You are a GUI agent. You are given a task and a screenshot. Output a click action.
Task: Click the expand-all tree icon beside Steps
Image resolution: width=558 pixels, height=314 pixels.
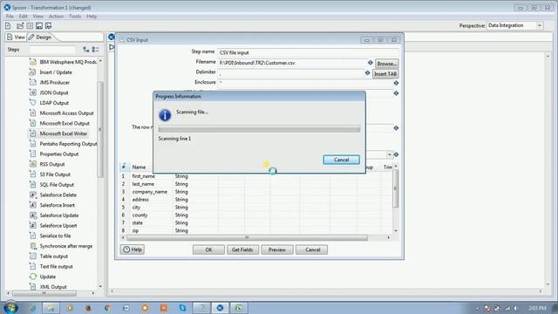click(x=86, y=50)
